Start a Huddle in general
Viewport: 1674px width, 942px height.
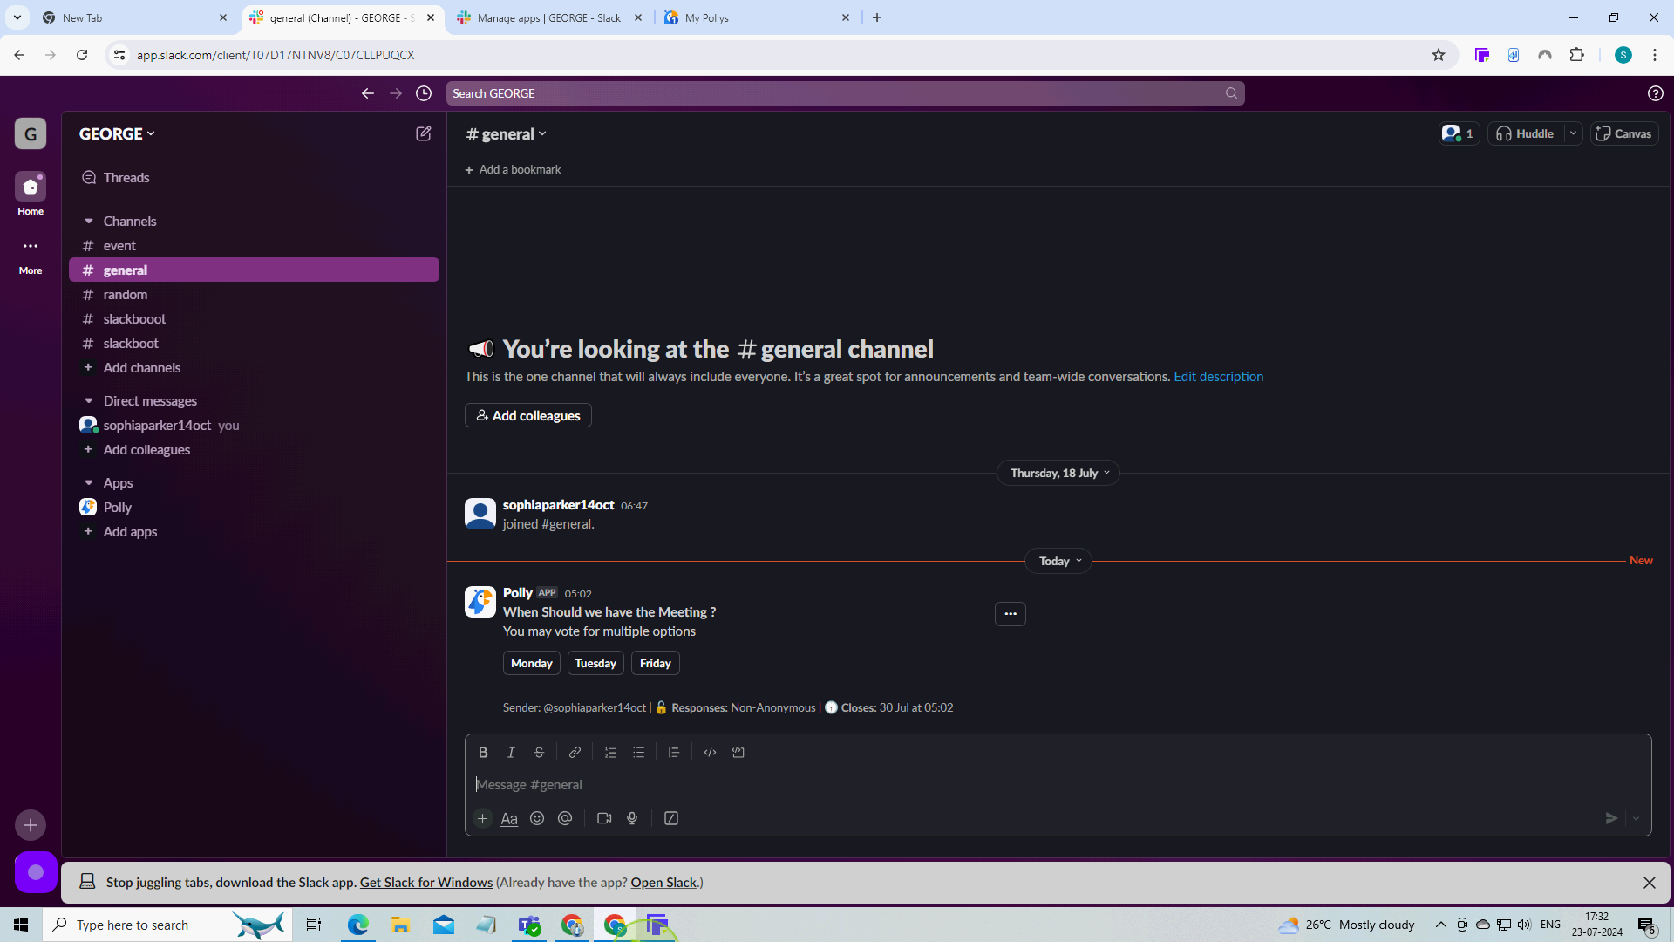pyautogui.click(x=1526, y=133)
